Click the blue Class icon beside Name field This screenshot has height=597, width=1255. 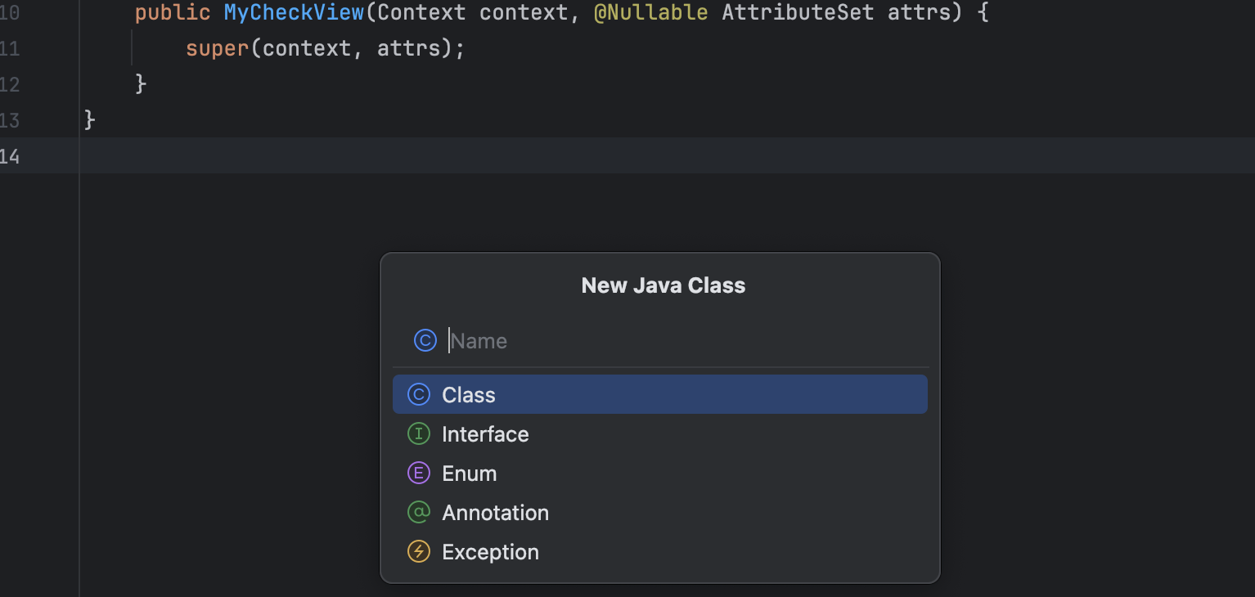(x=425, y=340)
